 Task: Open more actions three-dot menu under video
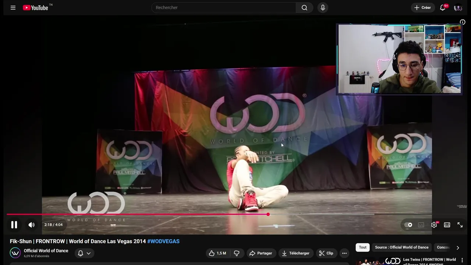click(x=344, y=253)
